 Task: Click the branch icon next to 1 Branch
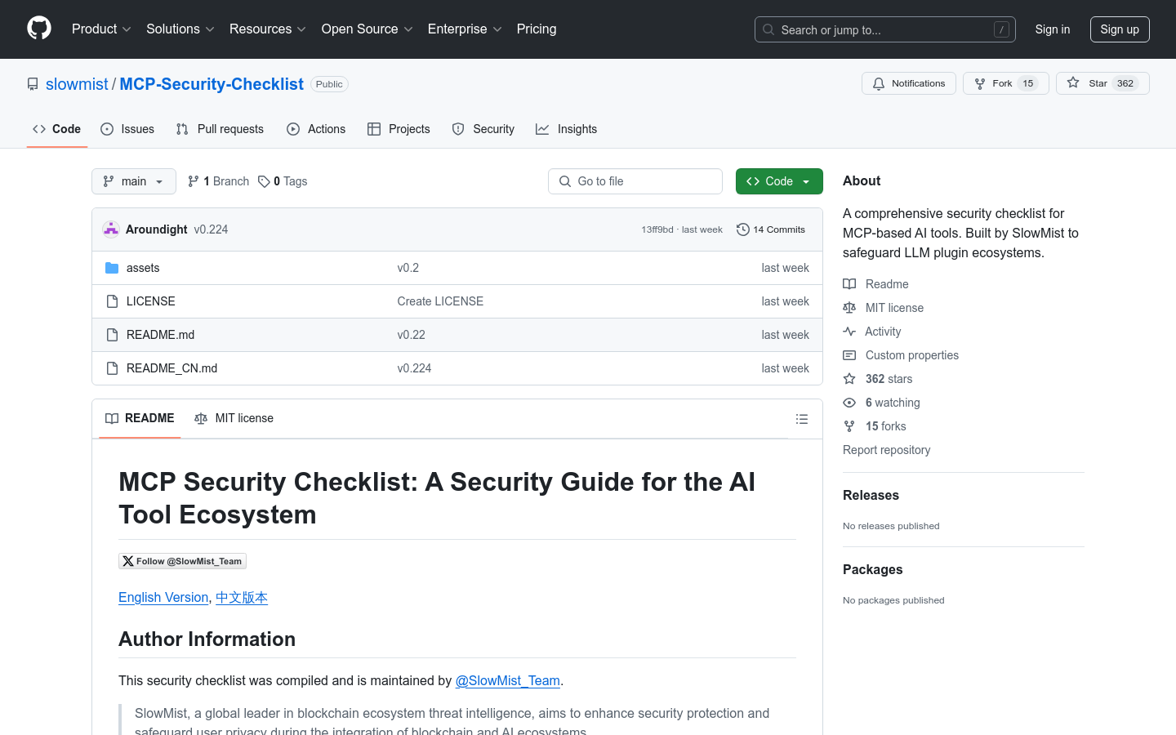click(x=194, y=181)
